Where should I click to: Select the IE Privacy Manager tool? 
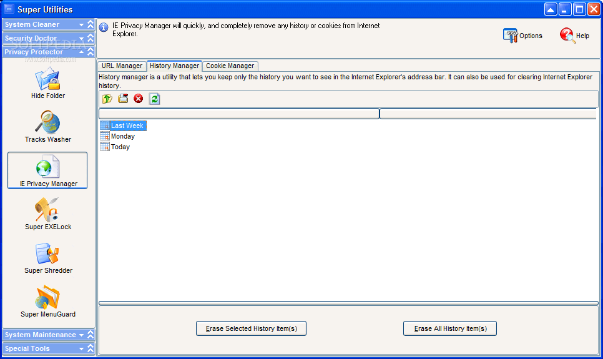click(x=47, y=170)
